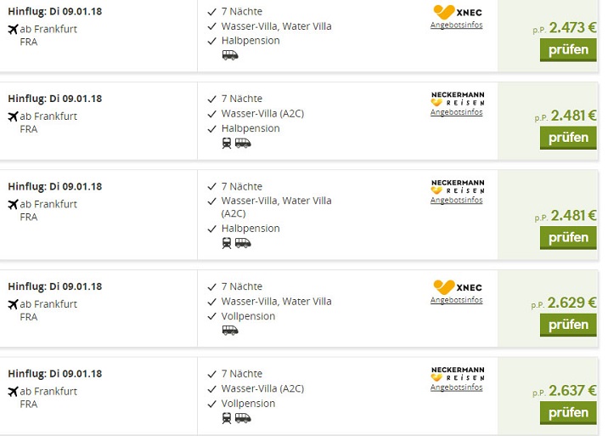Click Vollpension in the 2.637 € offer

tap(248, 404)
